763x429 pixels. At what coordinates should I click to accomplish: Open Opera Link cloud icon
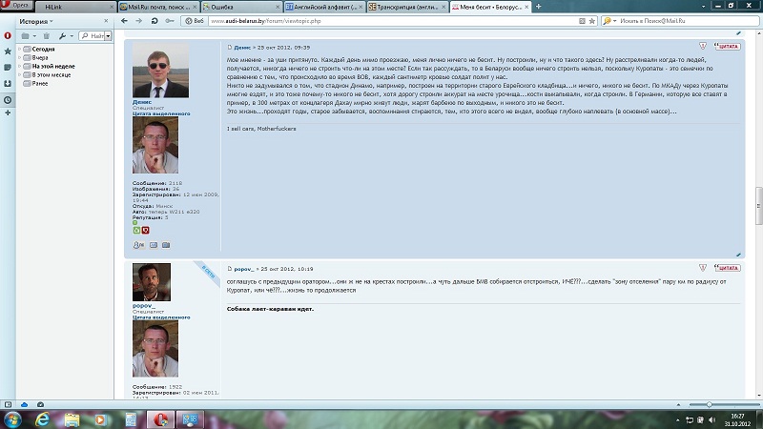(x=24, y=404)
